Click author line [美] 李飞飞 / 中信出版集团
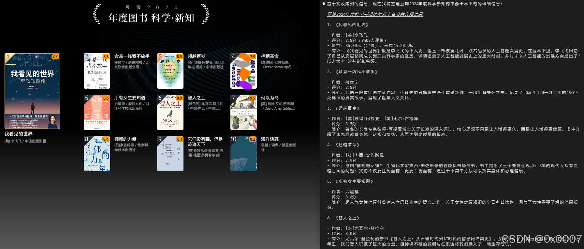This screenshot has height=249, width=584. (25, 141)
